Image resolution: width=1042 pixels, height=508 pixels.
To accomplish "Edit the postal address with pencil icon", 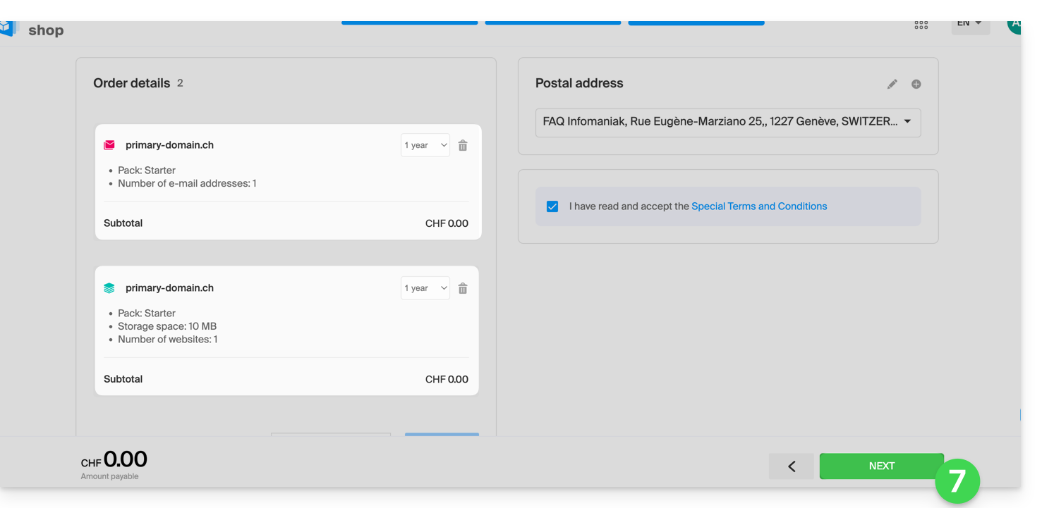I will [x=892, y=84].
